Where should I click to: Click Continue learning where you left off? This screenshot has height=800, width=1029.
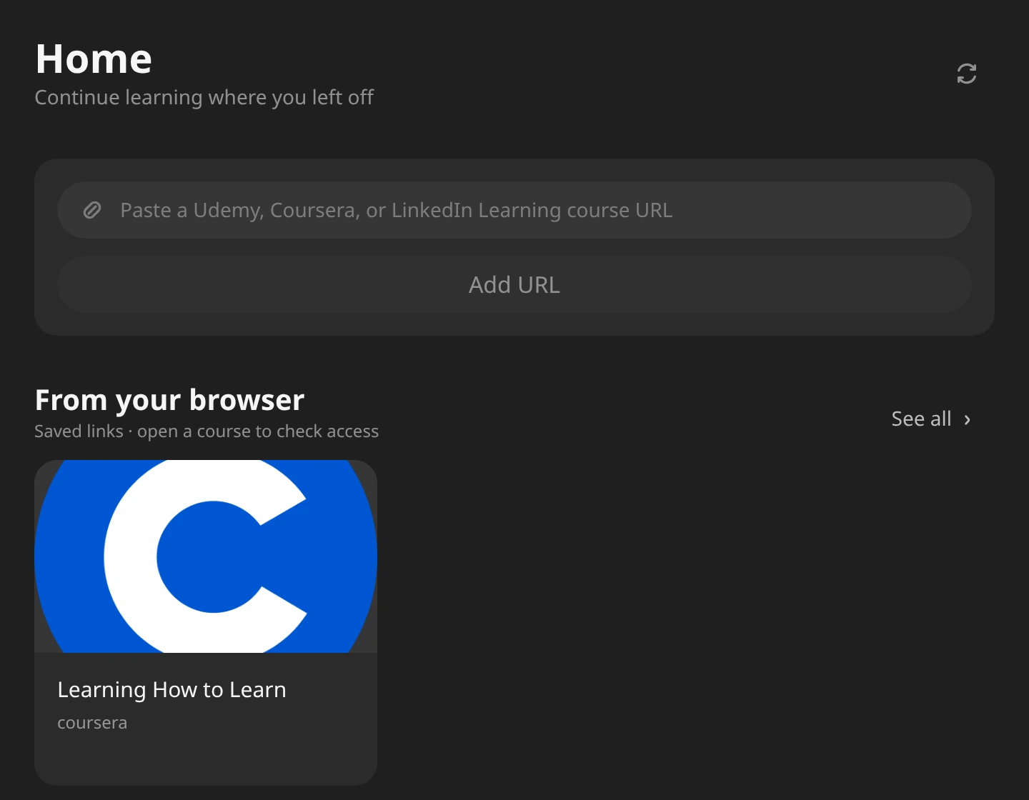[204, 97]
